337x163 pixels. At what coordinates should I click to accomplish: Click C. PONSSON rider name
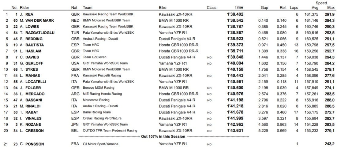[x=32, y=144]
